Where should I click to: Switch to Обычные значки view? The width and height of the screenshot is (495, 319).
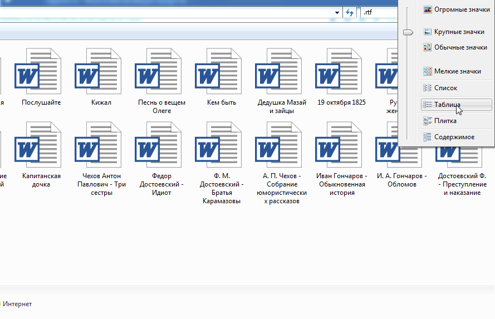(x=457, y=47)
